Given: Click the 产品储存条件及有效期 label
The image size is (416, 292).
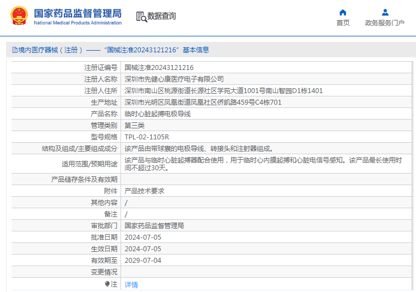Looking at the screenshot, I should click(x=84, y=180).
